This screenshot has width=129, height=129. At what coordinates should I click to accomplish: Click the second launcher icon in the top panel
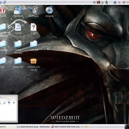(x=5, y=2)
